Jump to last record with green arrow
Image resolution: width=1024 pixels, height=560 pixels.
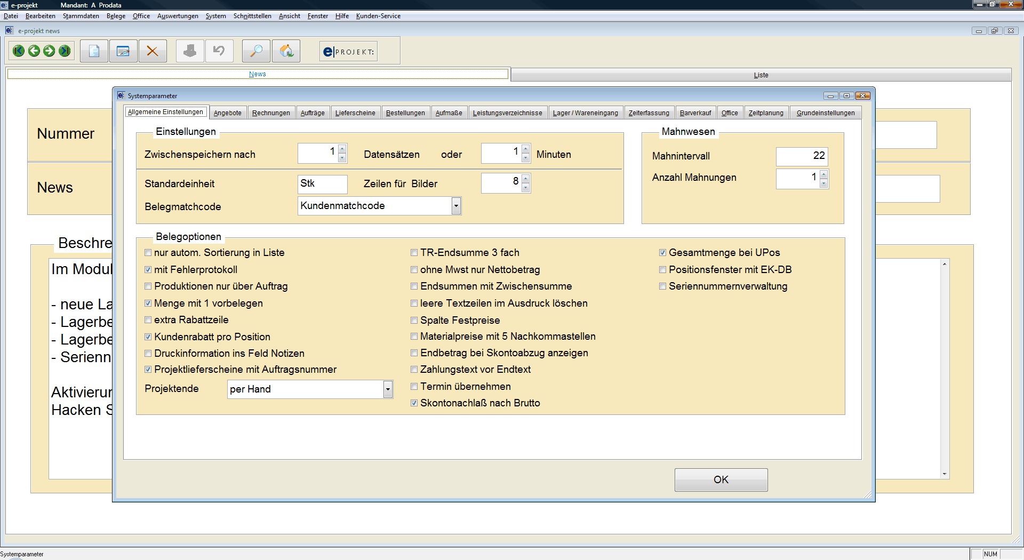point(65,51)
